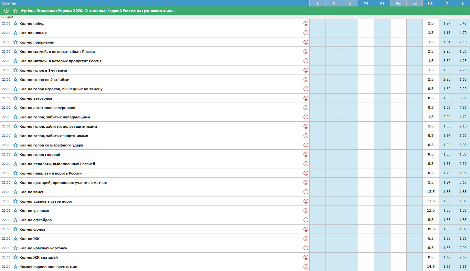Pick over odds 7.80 for Кол-во автоголов соперников

(463, 108)
